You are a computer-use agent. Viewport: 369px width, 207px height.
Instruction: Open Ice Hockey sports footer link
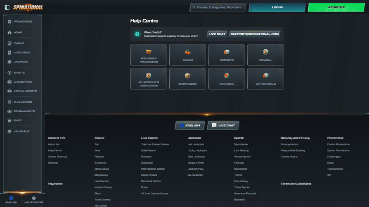(x=241, y=181)
